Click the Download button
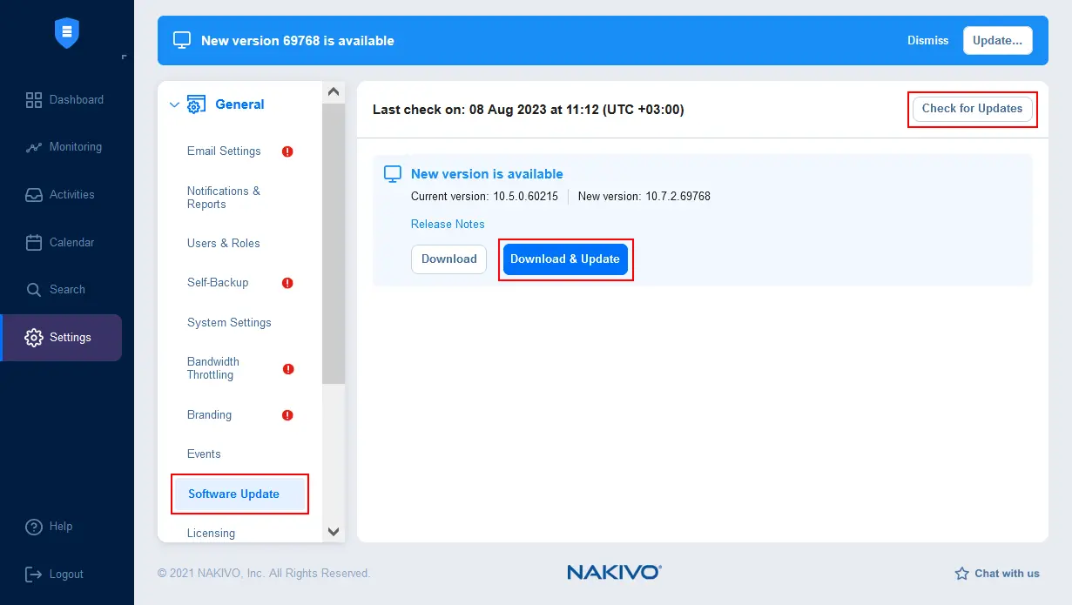This screenshot has height=605, width=1072. pyautogui.click(x=448, y=259)
